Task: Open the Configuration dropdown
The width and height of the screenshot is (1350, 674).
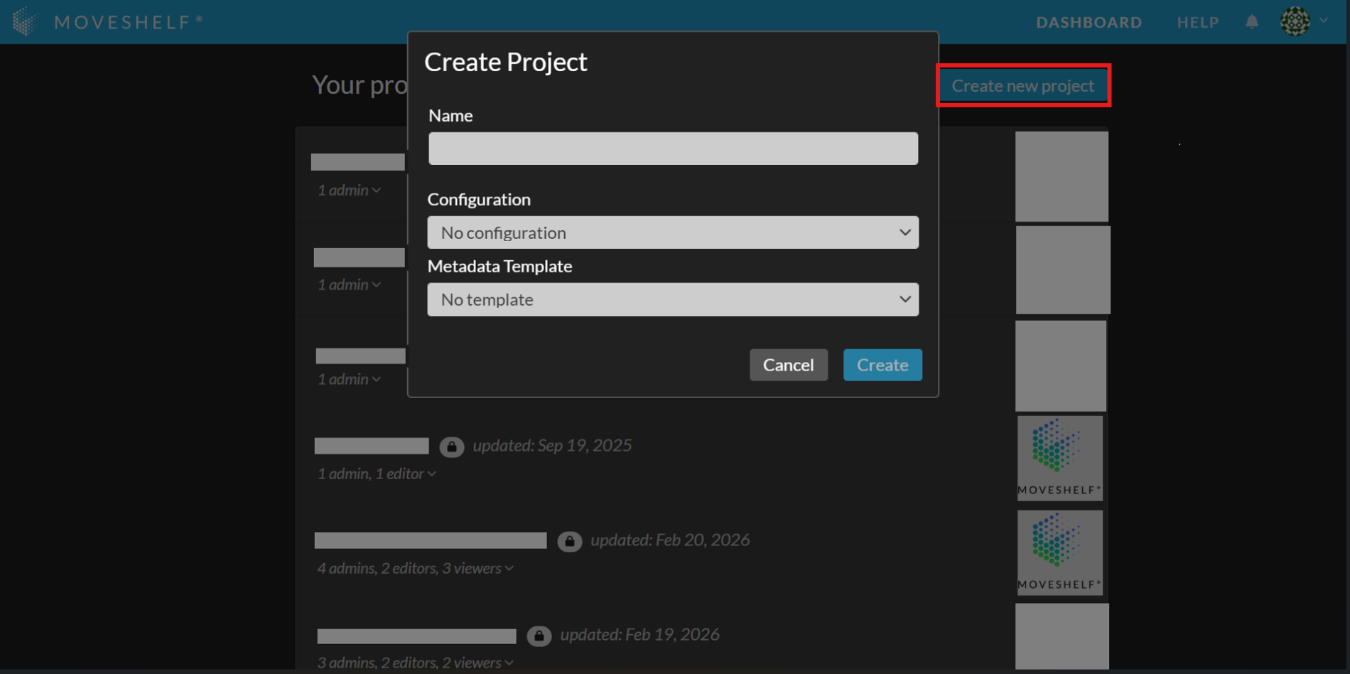Action: [672, 232]
